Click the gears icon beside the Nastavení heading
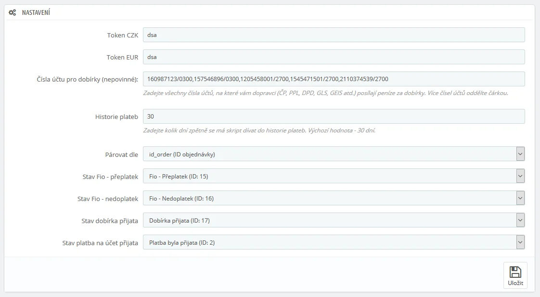The width and height of the screenshot is (540, 297). click(x=13, y=13)
